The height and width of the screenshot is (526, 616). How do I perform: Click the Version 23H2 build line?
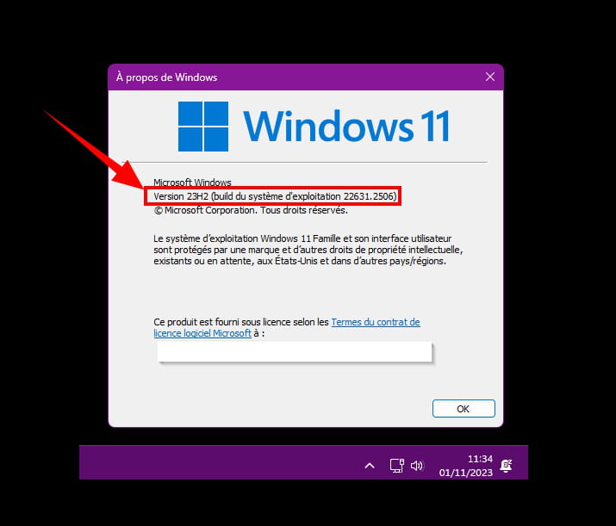point(275,196)
